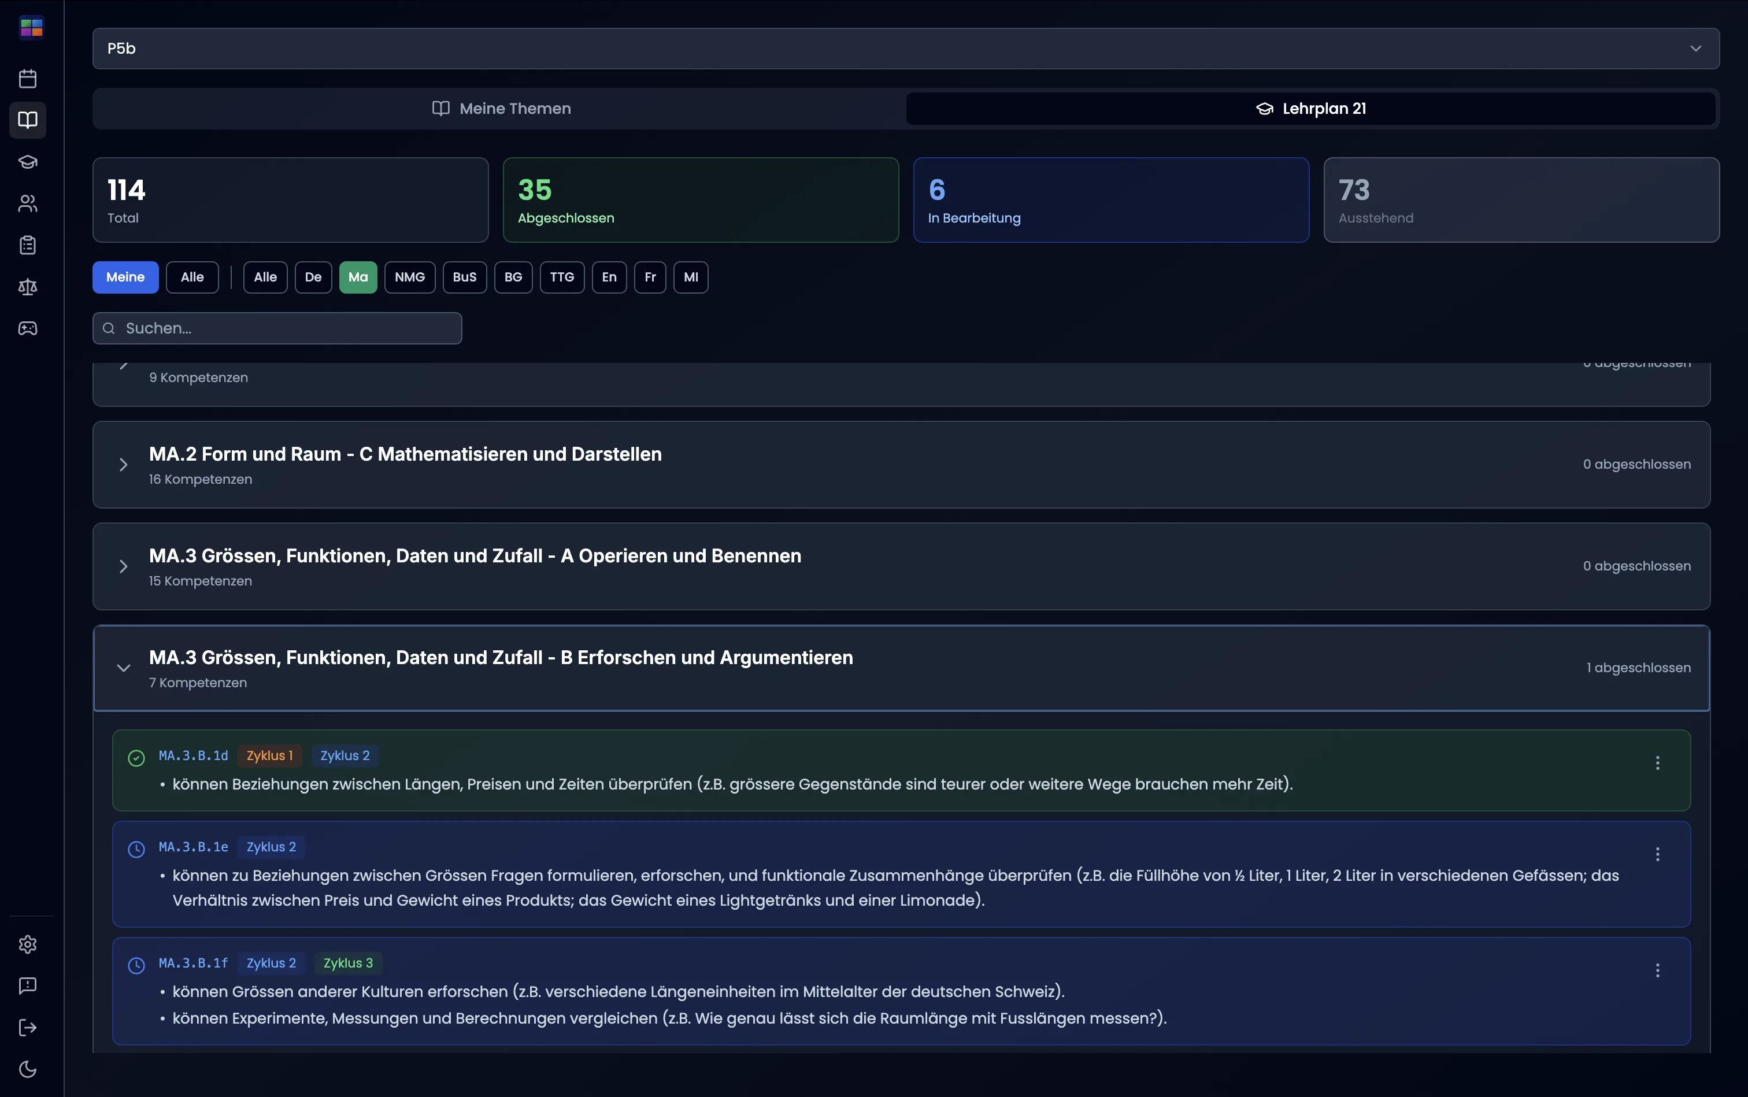Click the 6 In Bearbeitung stat card

(1111, 200)
